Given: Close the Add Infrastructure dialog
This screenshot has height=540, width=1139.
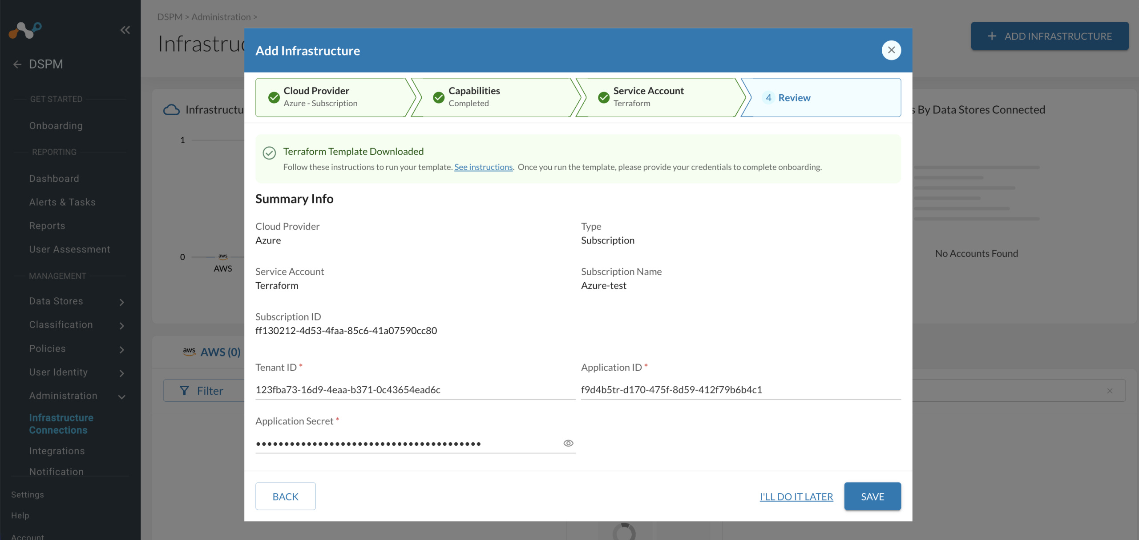Looking at the screenshot, I should 891,50.
